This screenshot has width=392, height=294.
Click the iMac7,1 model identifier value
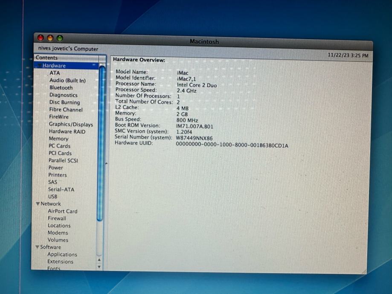(x=186, y=79)
